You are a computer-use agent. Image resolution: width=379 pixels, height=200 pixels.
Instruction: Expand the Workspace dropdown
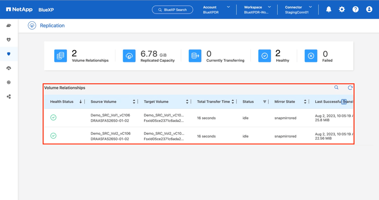pos(269,7)
